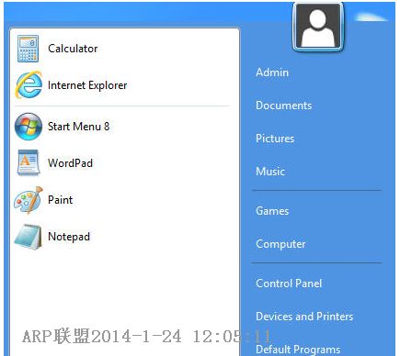
Task: Open the WordPad icon
Action: pyautogui.click(x=29, y=162)
